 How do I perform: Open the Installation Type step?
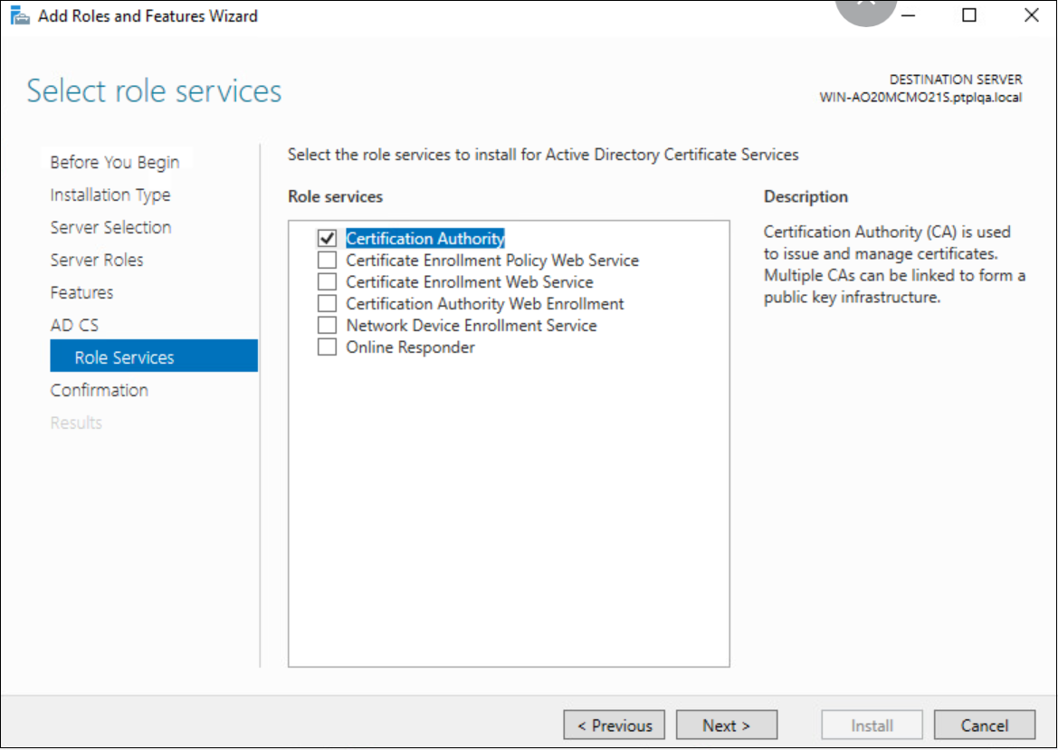click(x=110, y=195)
